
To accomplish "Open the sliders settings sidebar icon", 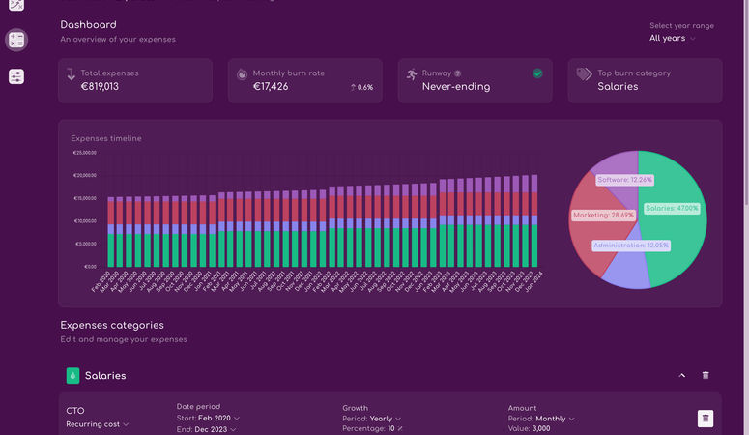I will 16,76.
